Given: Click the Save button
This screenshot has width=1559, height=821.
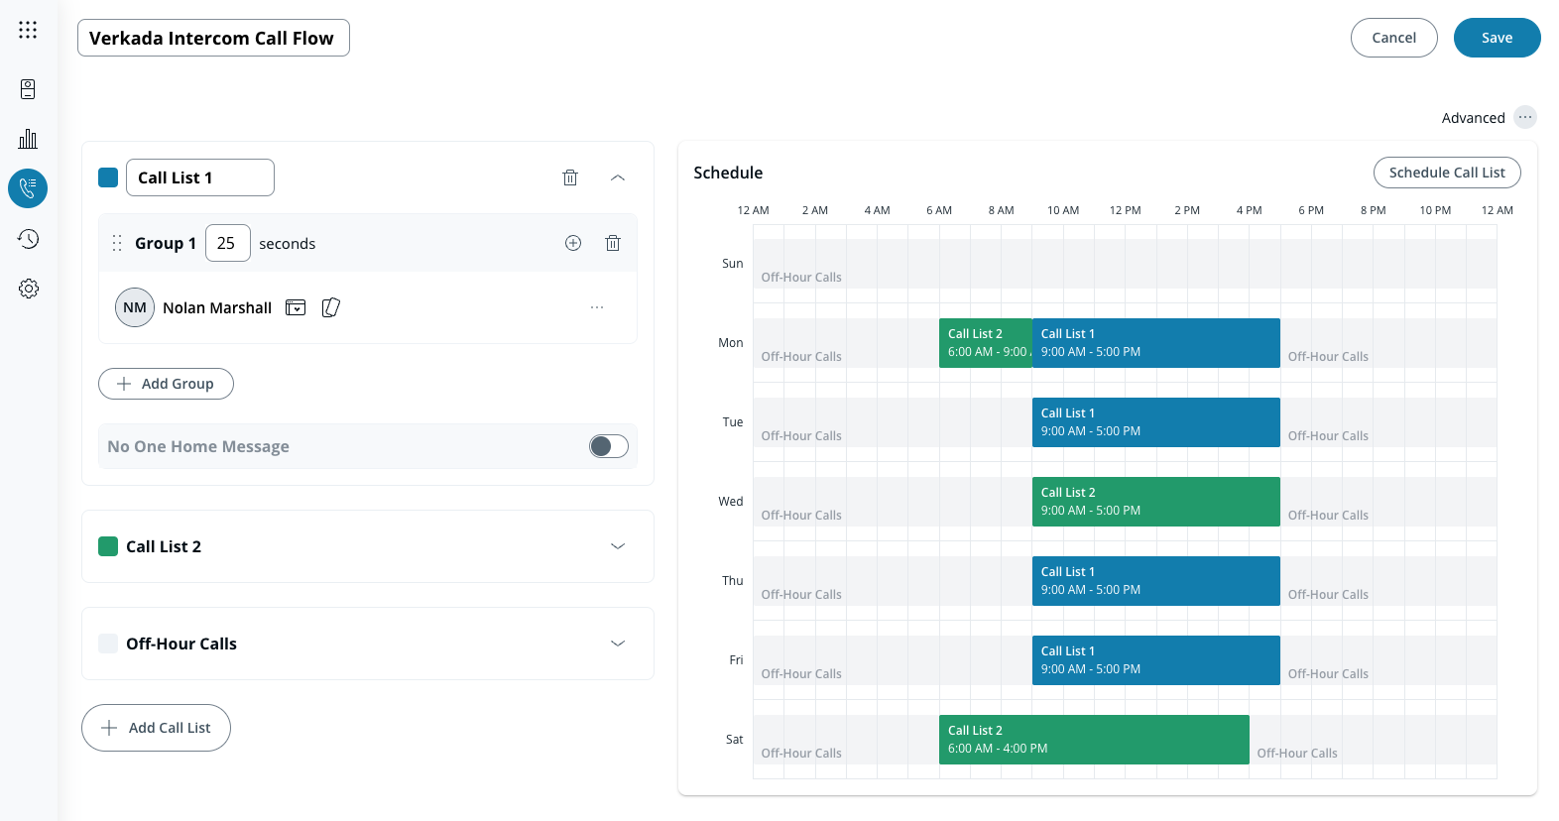Looking at the screenshot, I should 1497,38.
